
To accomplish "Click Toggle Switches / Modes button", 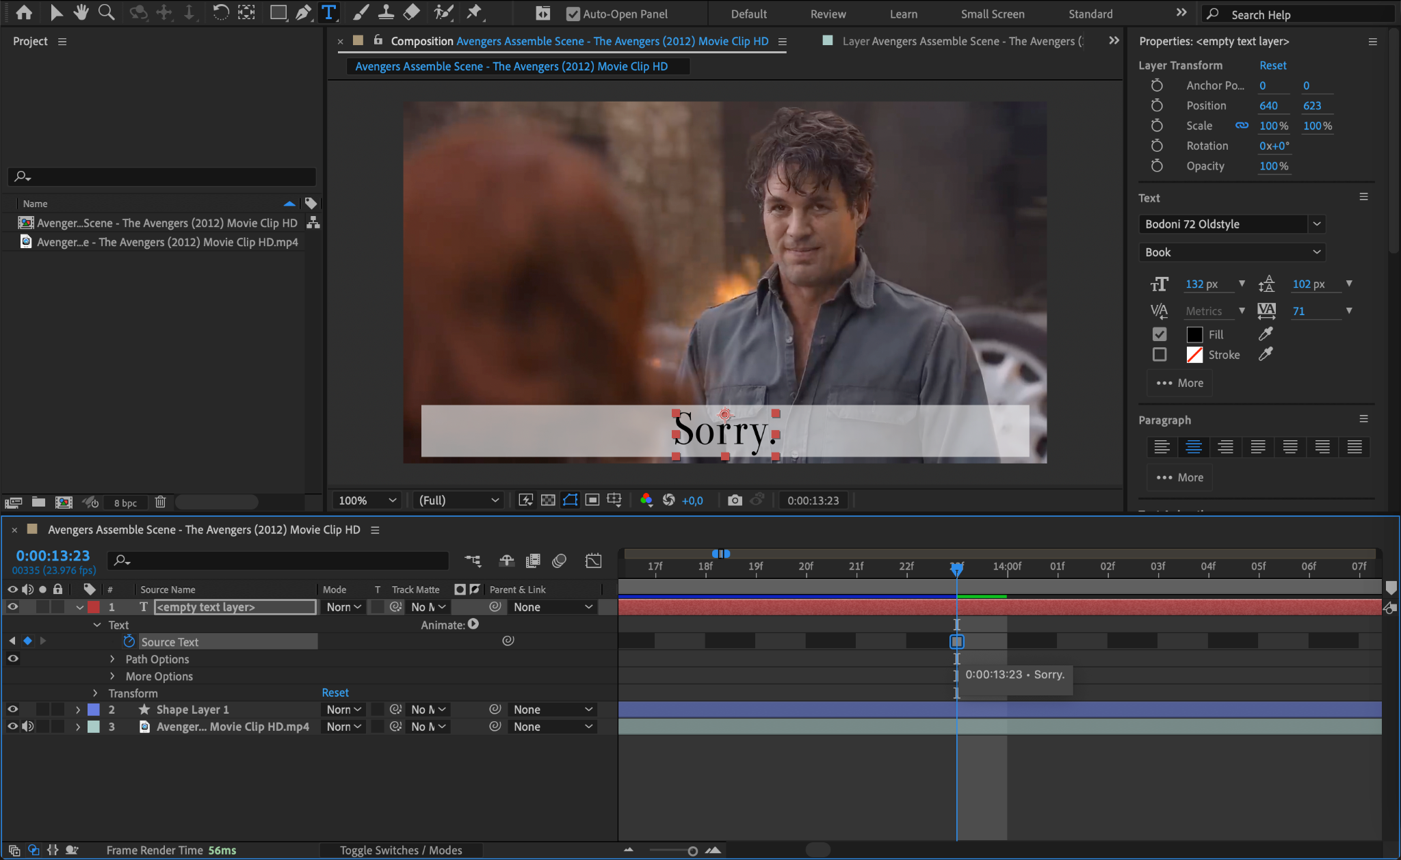I will pos(401,850).
